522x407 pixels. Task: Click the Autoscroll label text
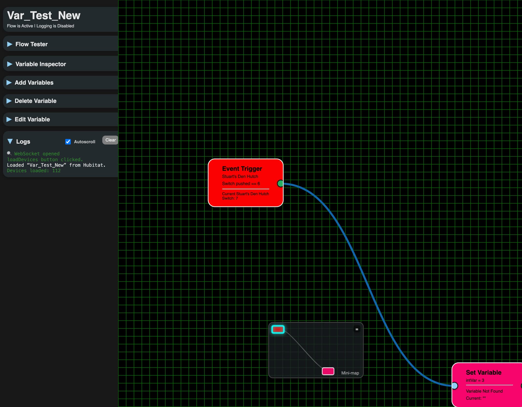[x=85, y=142]
